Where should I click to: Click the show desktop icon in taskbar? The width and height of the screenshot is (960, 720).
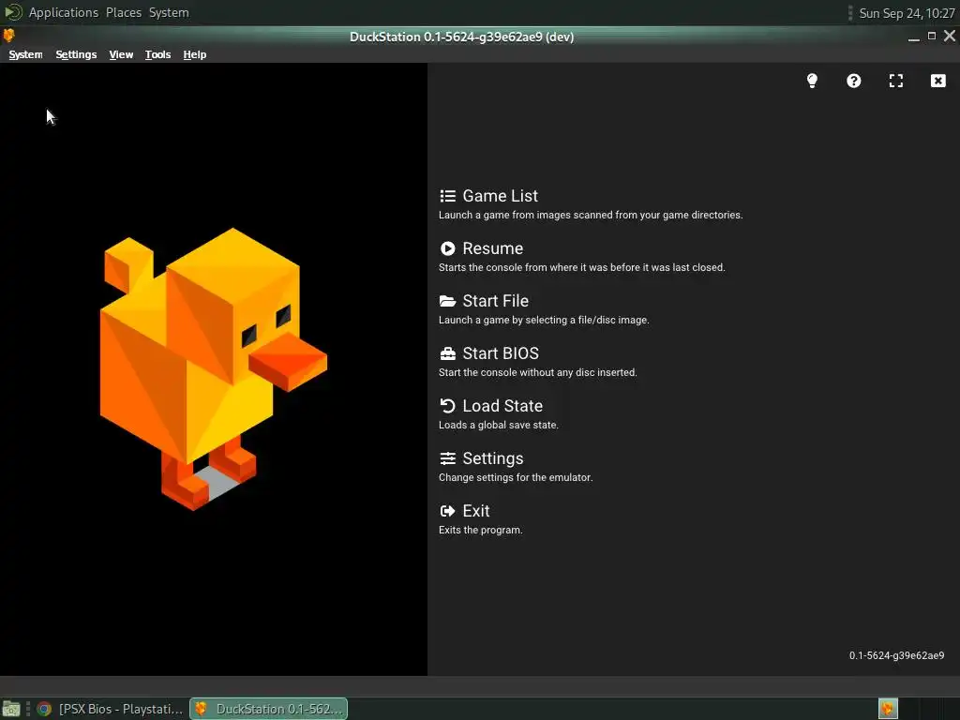(11, 709)
